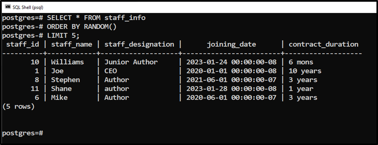Click the LIMIT 5; command line
This screenshot has height=145, width=378.
click(x=41, y=36)
